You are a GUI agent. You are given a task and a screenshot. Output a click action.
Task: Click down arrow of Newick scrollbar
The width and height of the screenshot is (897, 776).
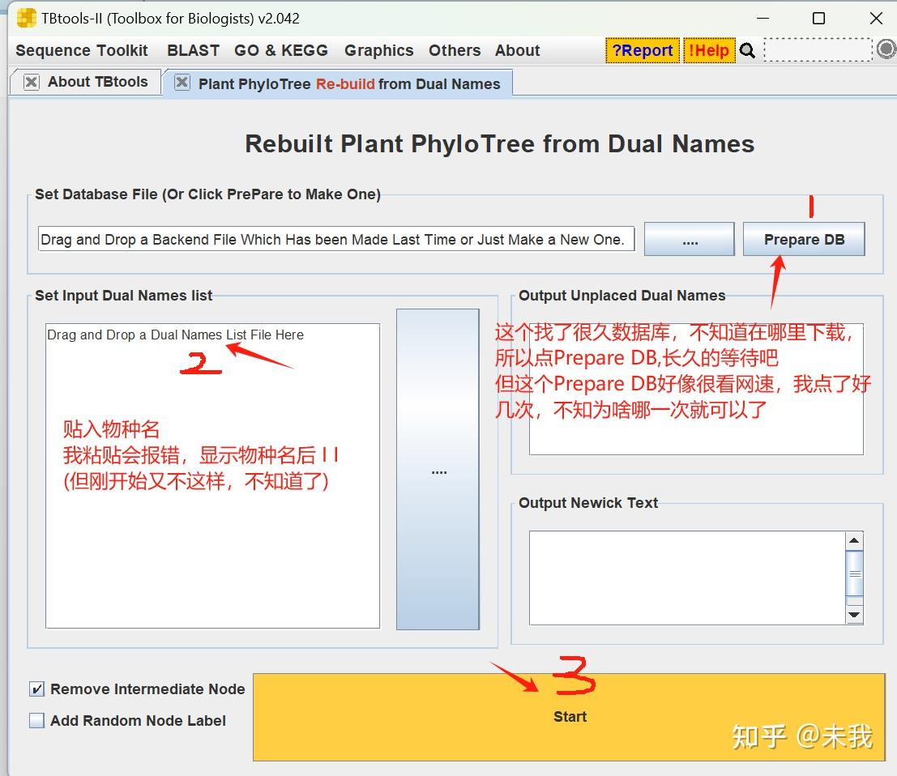(854, 615)
